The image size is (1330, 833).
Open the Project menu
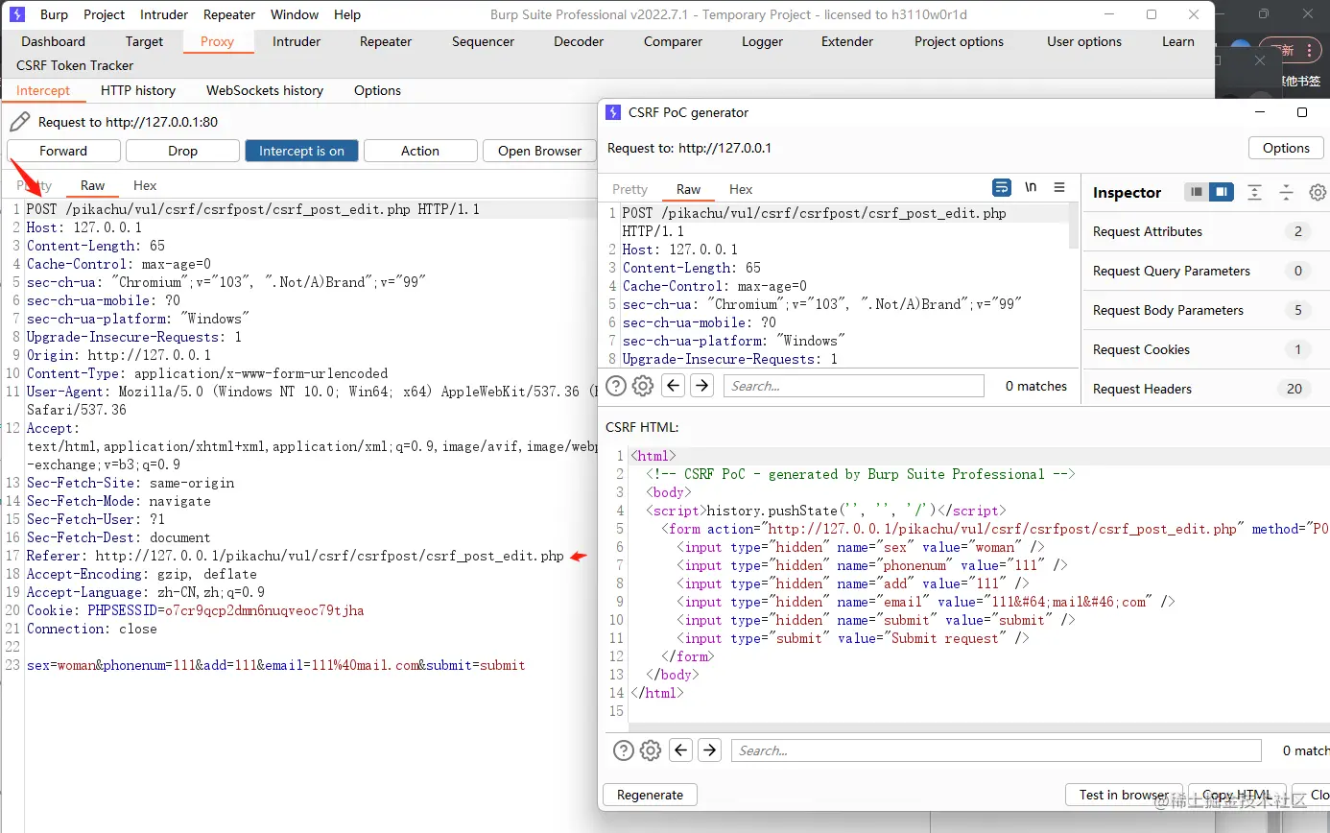(x=105, y=14)
